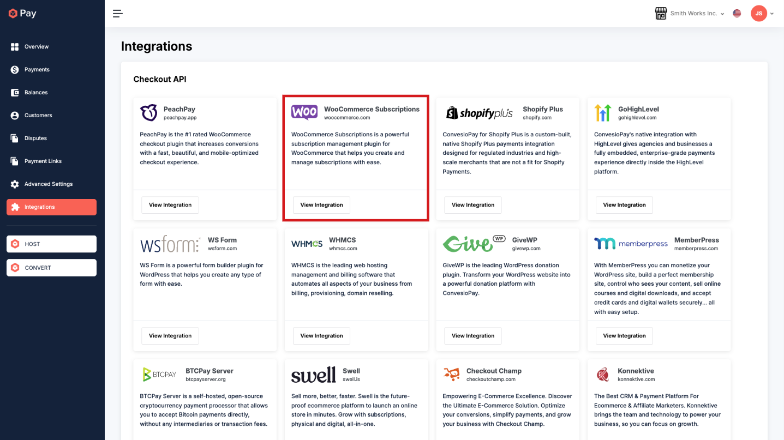Click the wsform.com domain text
Screen dimensions: 784x440
click(223, 249)
